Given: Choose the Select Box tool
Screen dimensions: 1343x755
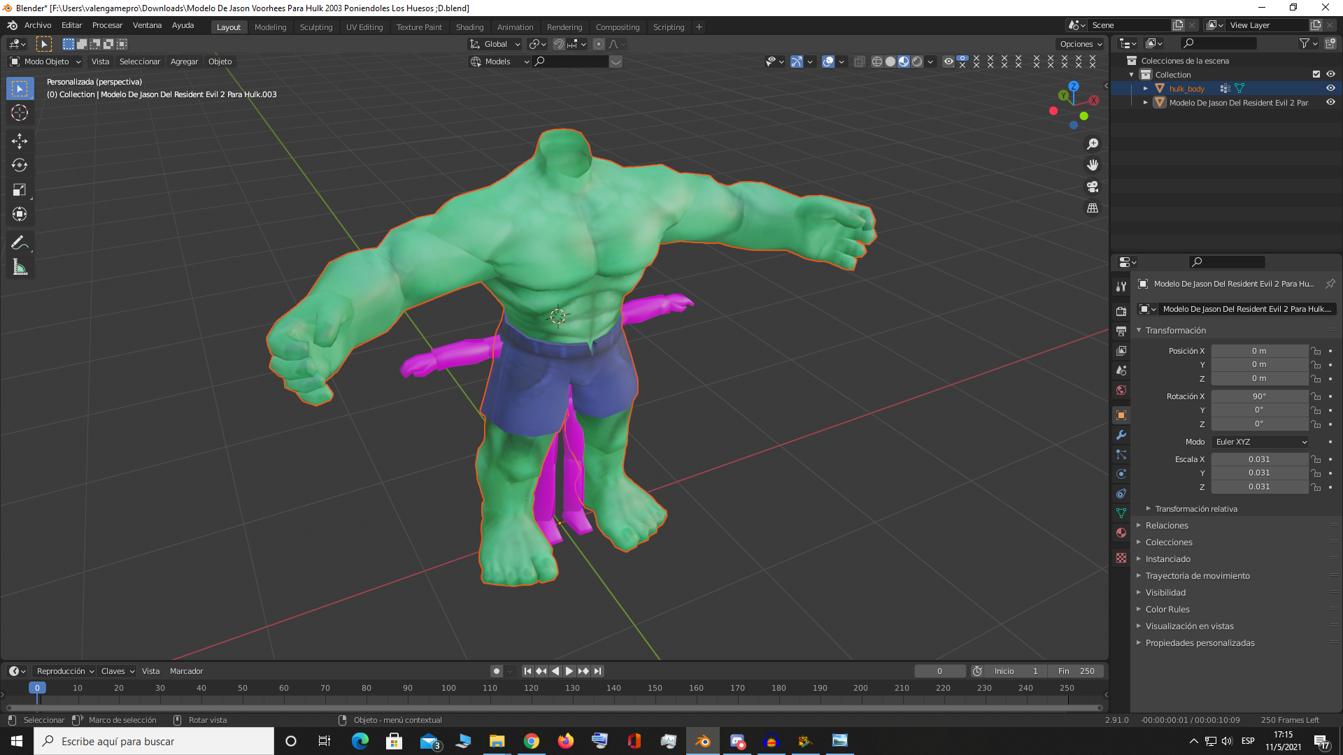Looking at the screenshot, I should [x=20, y=89].
